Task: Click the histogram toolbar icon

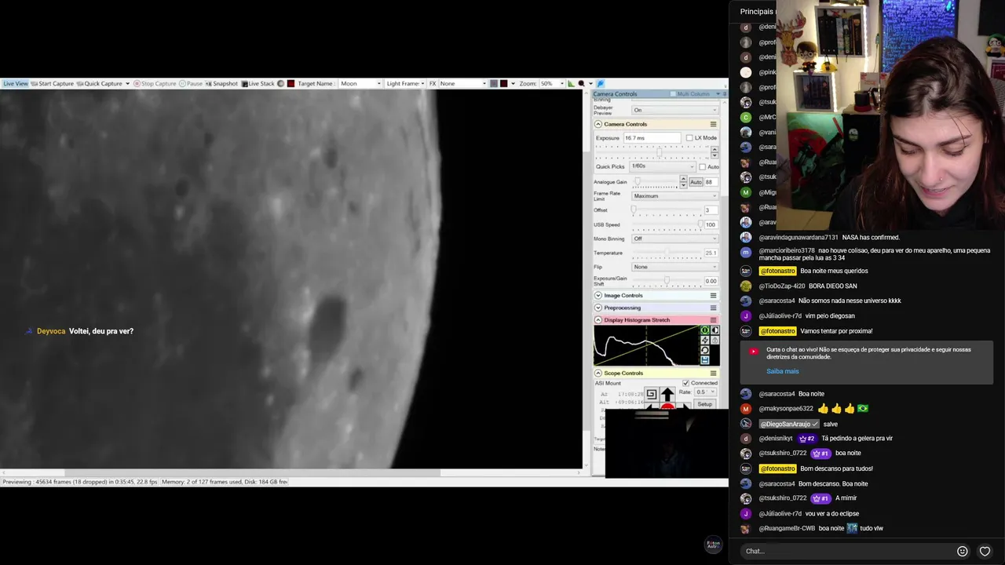Action: pyautogui.click(x=571, y=83)
